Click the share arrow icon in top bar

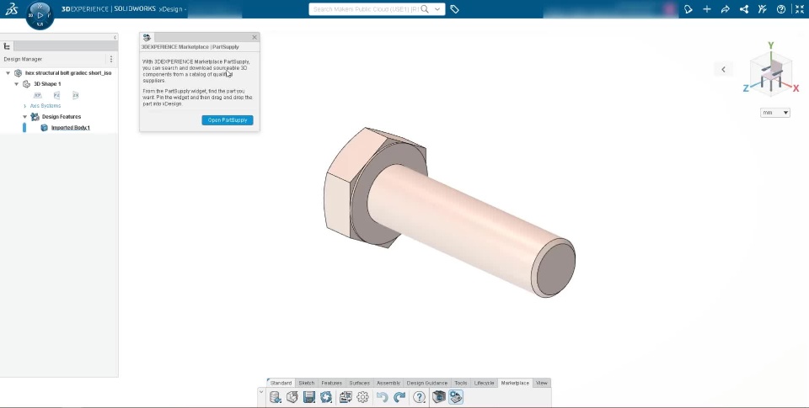[x=726, y=8]
